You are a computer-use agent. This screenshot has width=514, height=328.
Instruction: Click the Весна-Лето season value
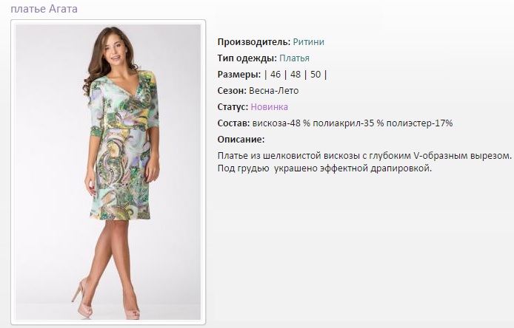point(274,91)
